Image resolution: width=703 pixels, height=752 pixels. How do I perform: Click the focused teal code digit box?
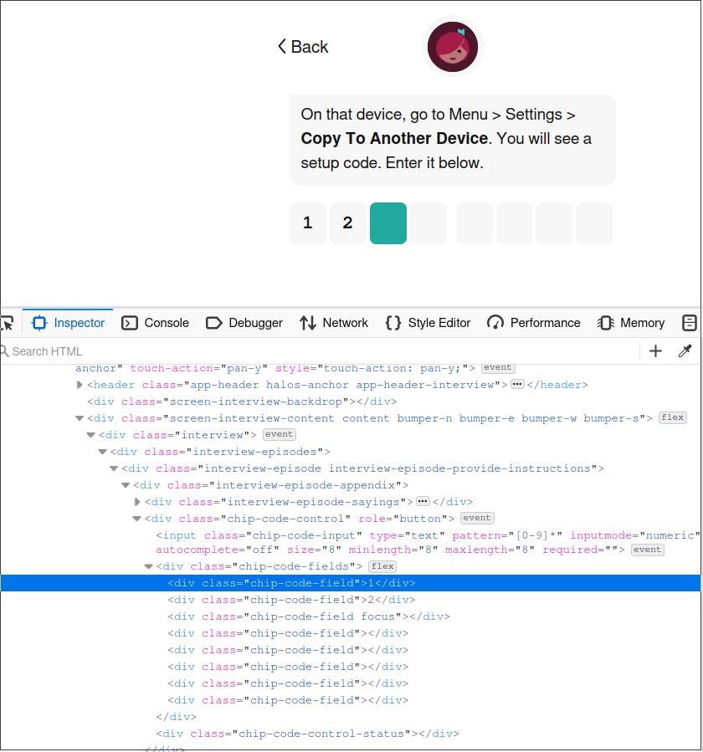(x=388, y=223)
